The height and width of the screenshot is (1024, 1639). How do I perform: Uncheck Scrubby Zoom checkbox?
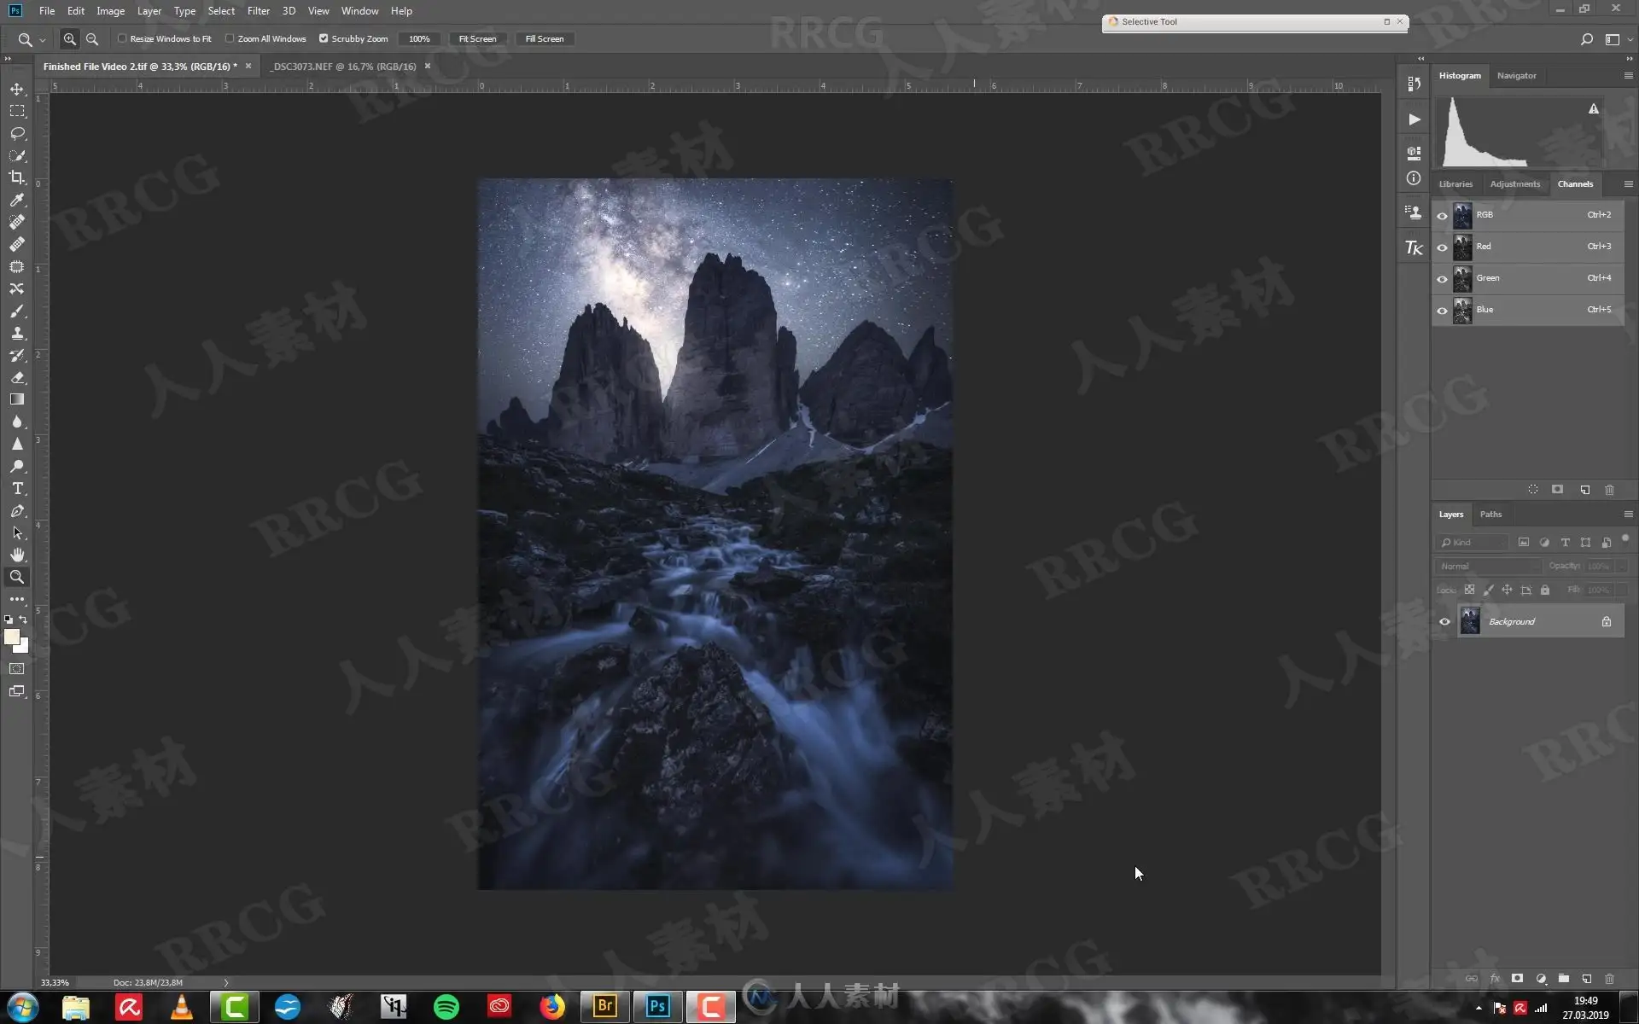pos(324,38)
